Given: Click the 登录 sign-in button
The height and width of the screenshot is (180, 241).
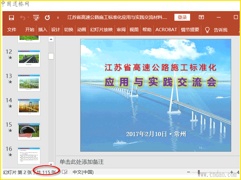Looking at the screenshot, I should tap(182, 17).
